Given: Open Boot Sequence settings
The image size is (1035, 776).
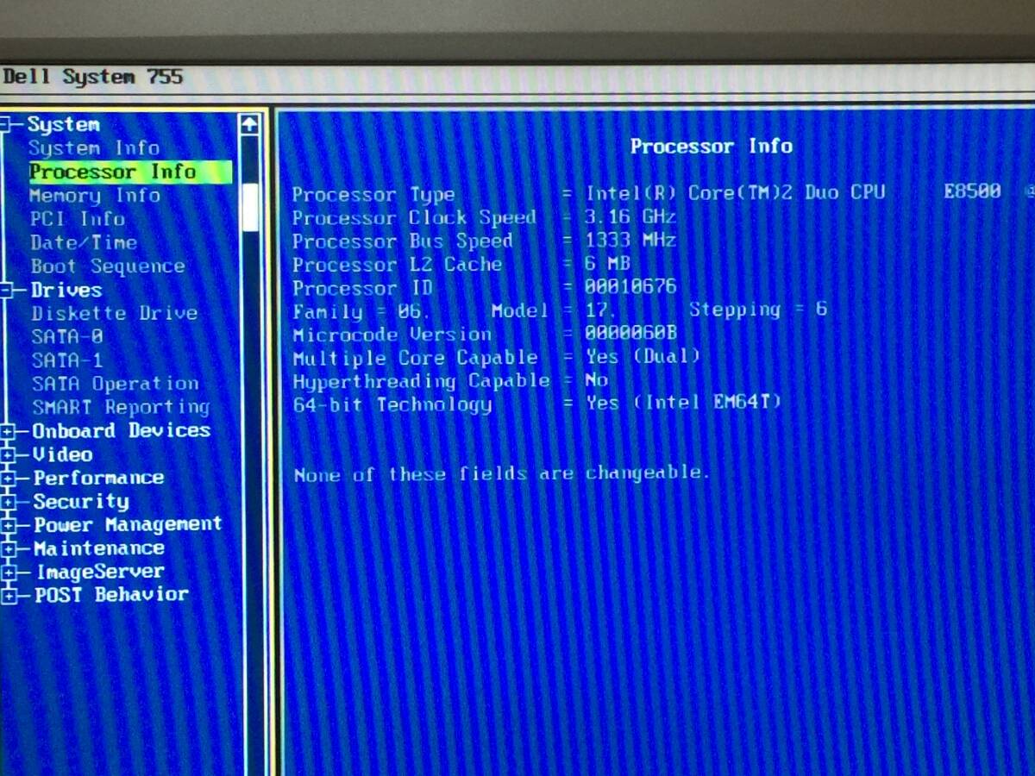Looking at the screenshot, I should click(108, 266).
